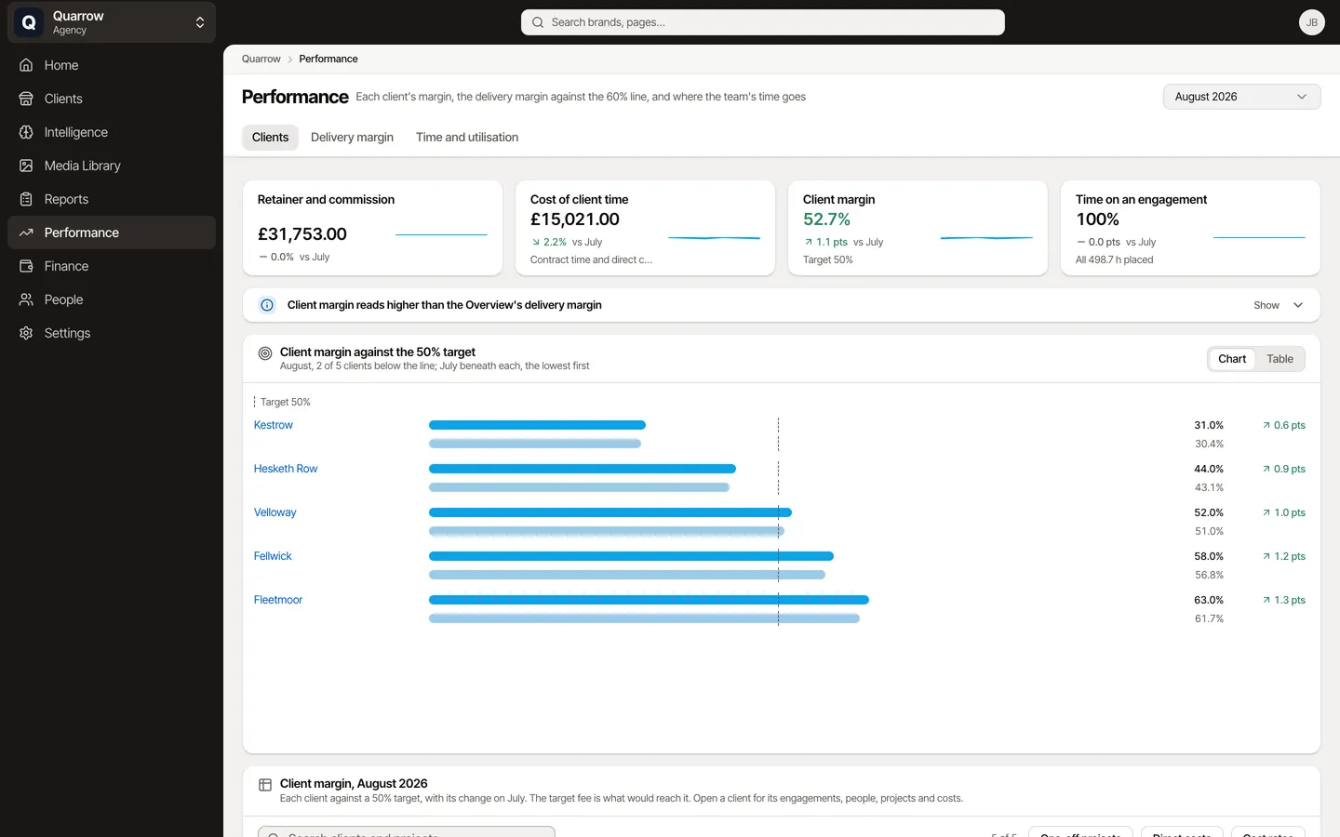Open the Hesketh Row client link
Screen dimensions: 1340x837
[x=286, y=469]
